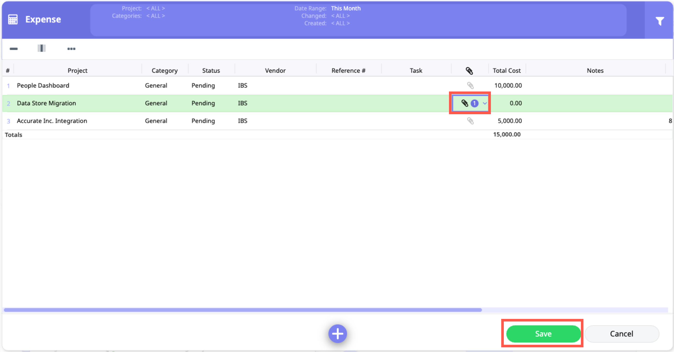Expand the attachment dropdown chevron in row 2
This screenshot has width=674, height=352.
pos(485,103)
